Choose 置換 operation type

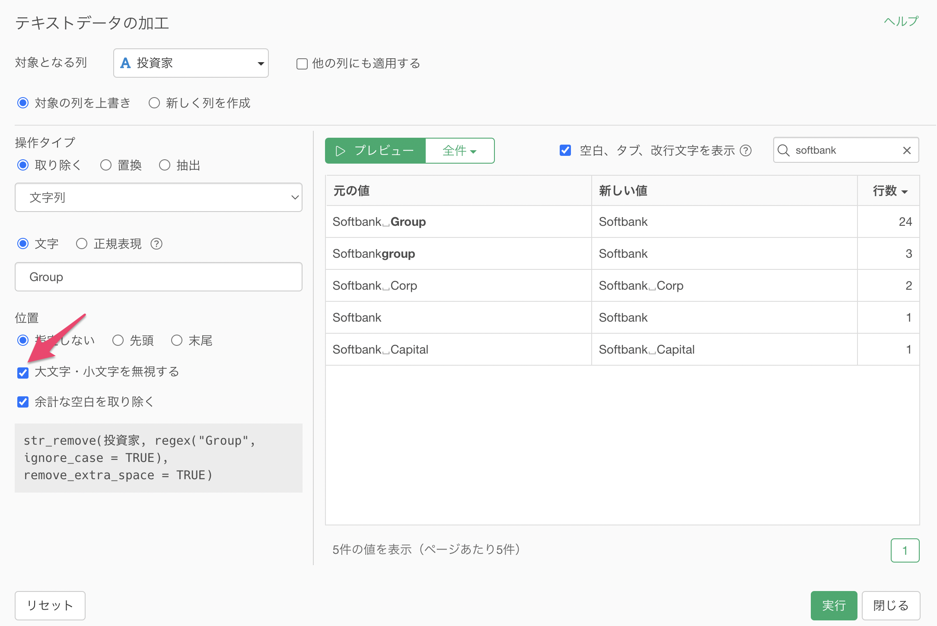[x=106, y=165]
